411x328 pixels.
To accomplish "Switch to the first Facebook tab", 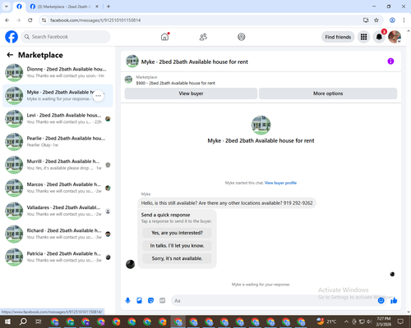I will click(x=19, y=7).
